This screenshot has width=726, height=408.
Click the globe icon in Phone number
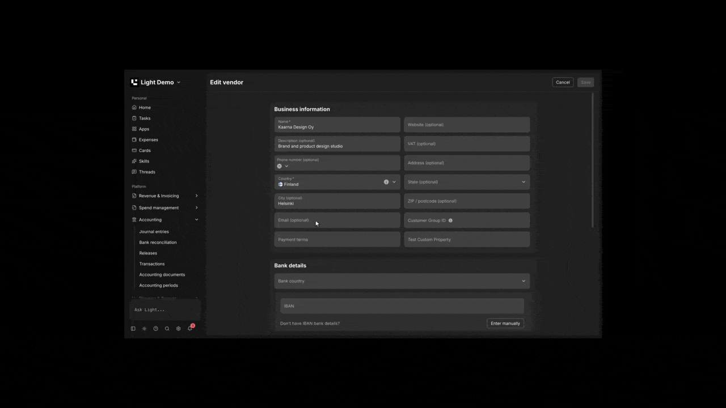(x=279, y=166)
